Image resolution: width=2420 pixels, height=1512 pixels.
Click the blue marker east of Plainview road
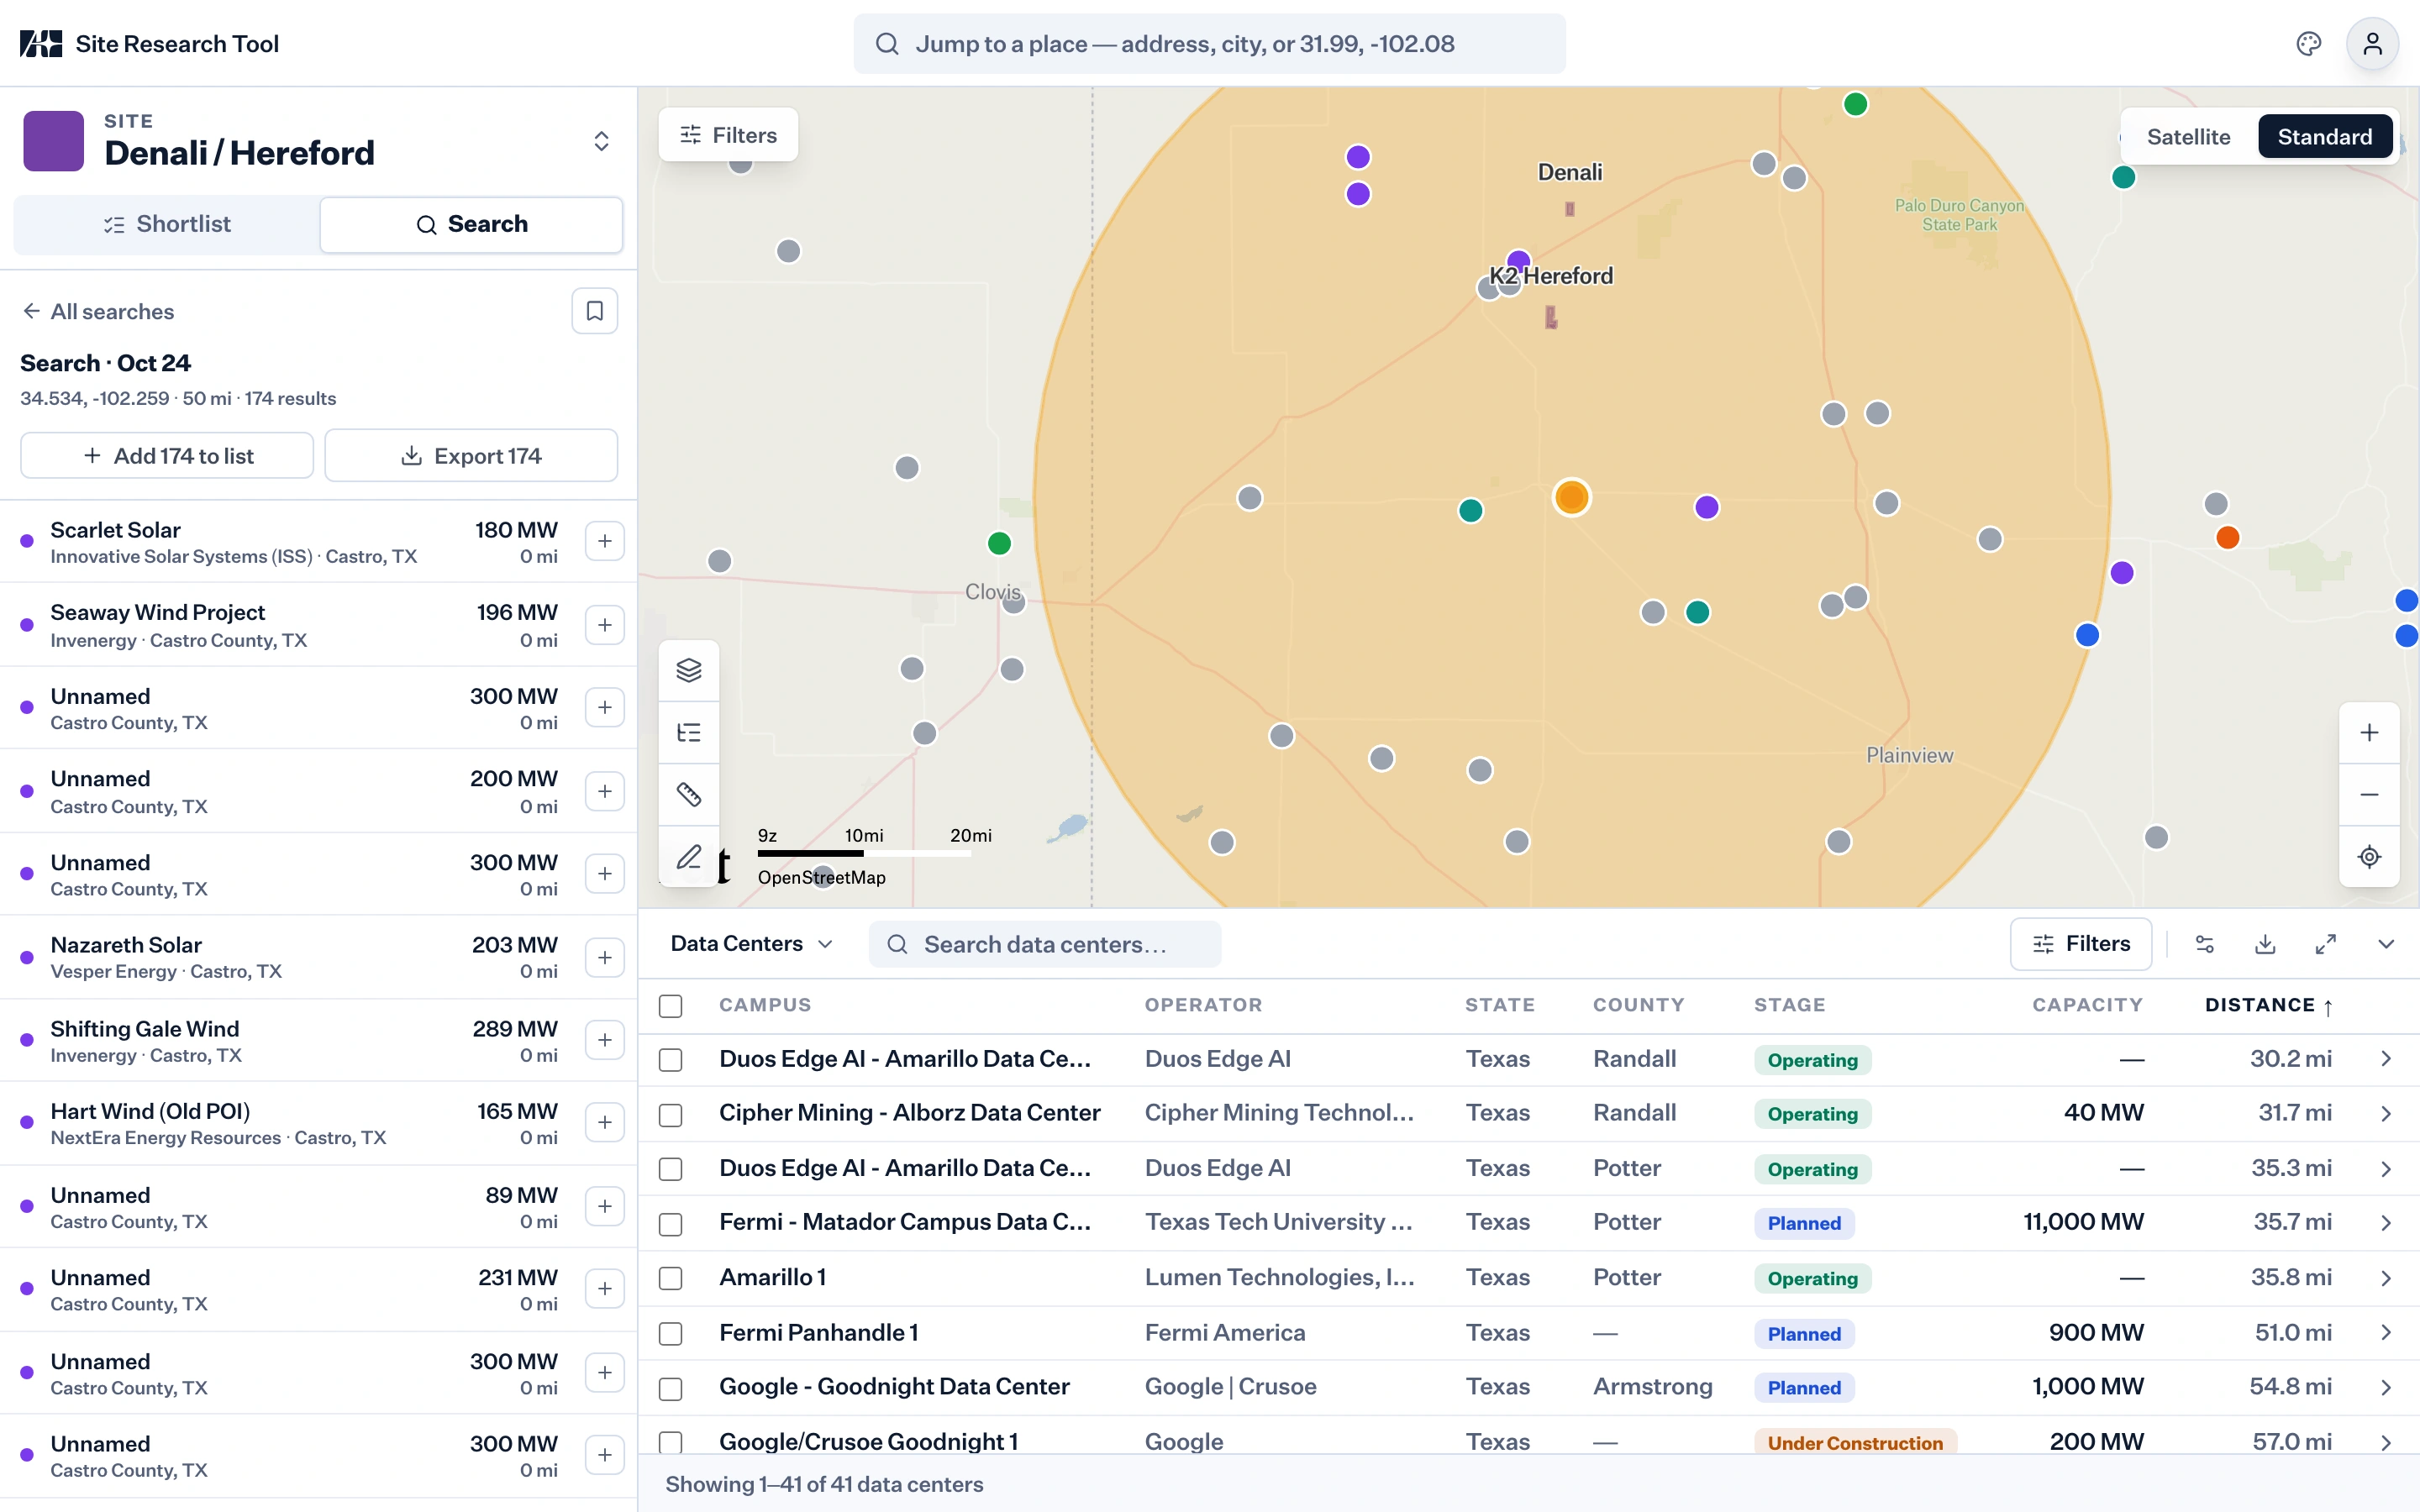(x=2086, y=635)
